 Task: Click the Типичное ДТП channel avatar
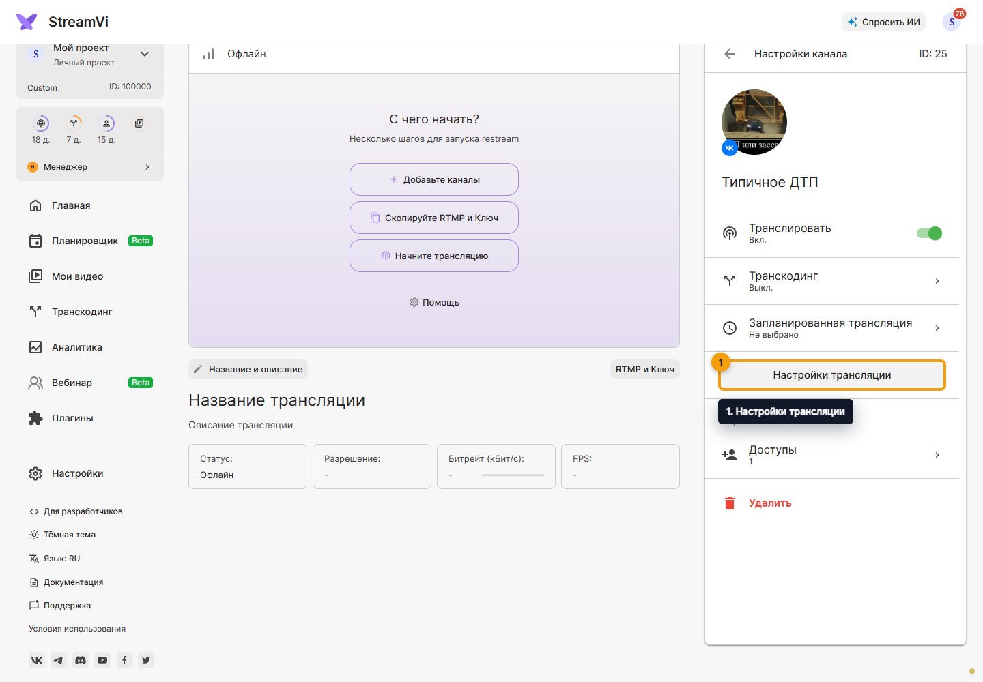click(754, 122)
